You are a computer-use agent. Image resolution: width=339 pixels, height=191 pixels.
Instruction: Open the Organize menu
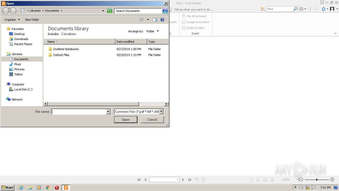(x=12, y=20)
